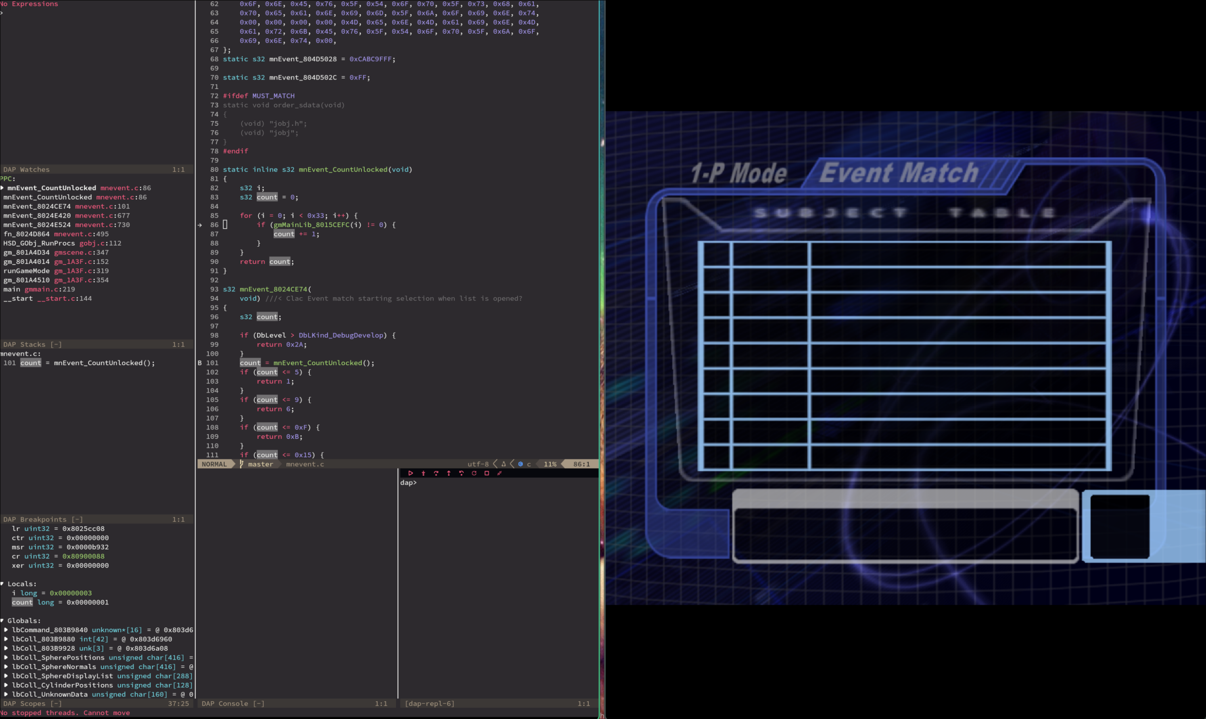Click the Event Match tab in game window
Screen dimensions: 1206x719
tap(899, 173)
